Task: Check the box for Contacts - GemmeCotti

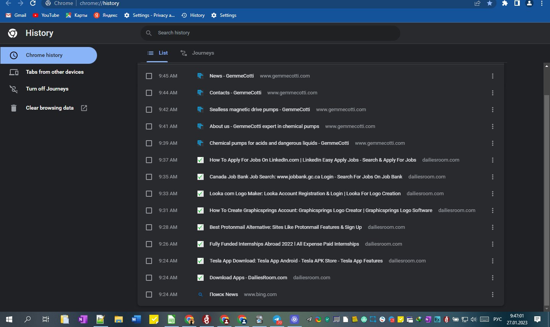Action: [149, 93]
